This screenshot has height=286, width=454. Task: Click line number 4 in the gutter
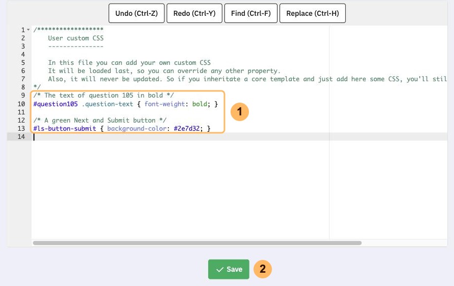23,55
